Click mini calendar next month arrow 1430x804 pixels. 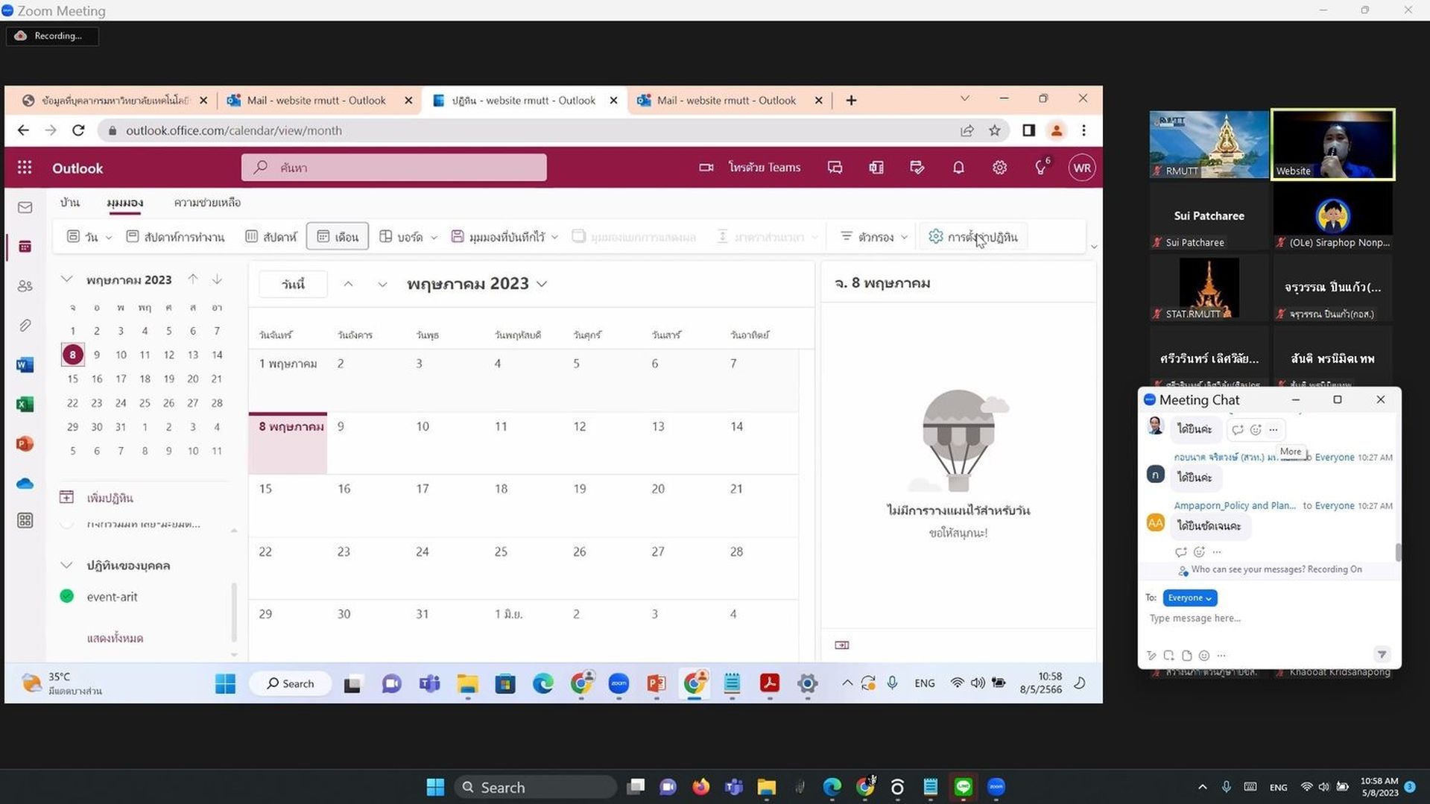tap(217, 279)
